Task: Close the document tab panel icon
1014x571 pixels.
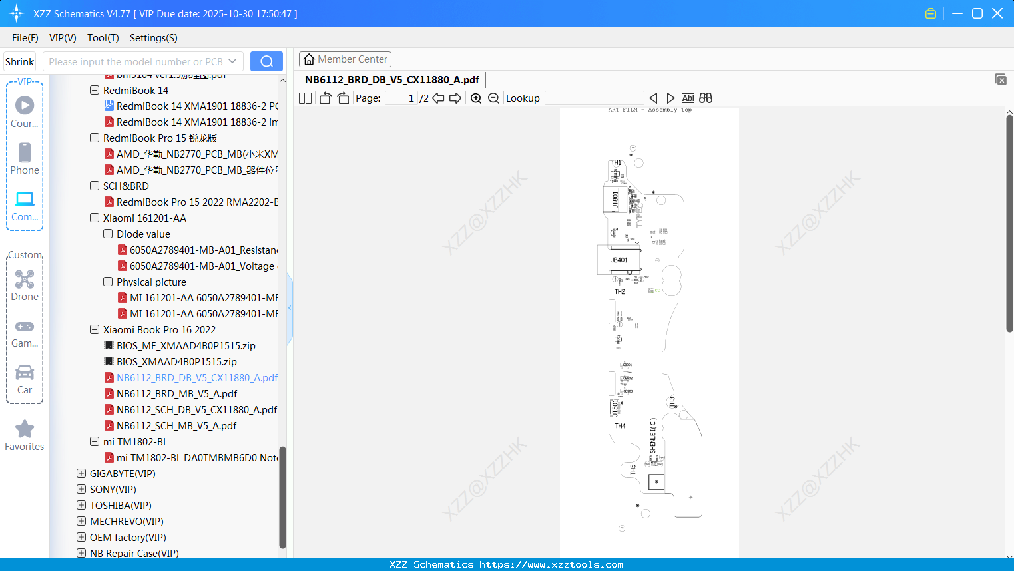Action: tap(1000, 79)
